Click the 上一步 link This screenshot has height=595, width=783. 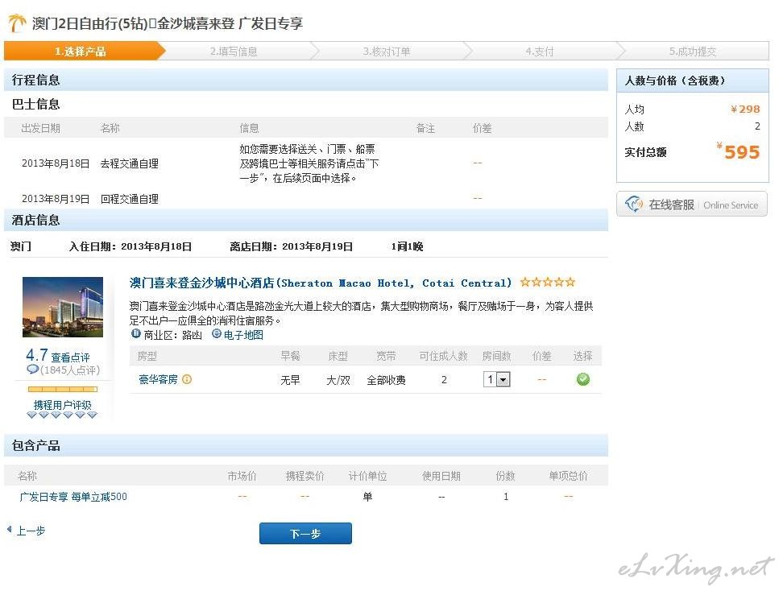coord(31,531)
